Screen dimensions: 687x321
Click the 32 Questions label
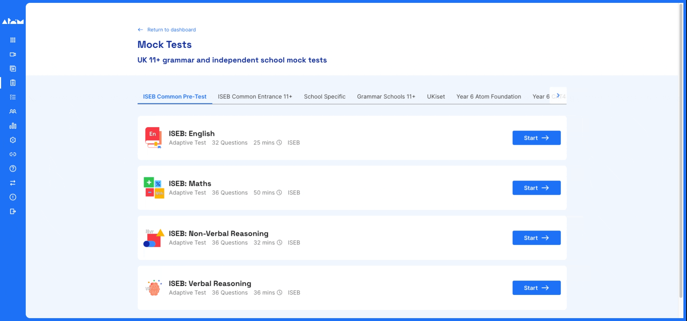(230, 143)
